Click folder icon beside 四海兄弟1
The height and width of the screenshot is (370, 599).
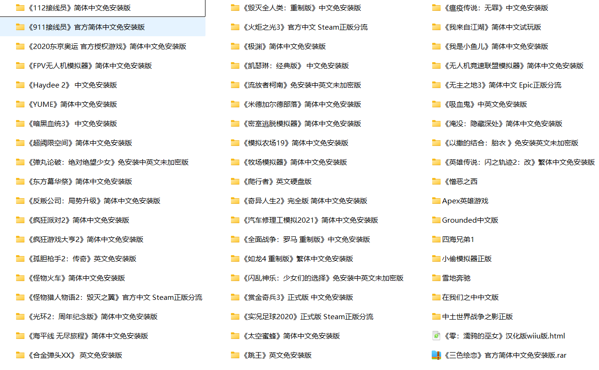[x=436, y=239]
